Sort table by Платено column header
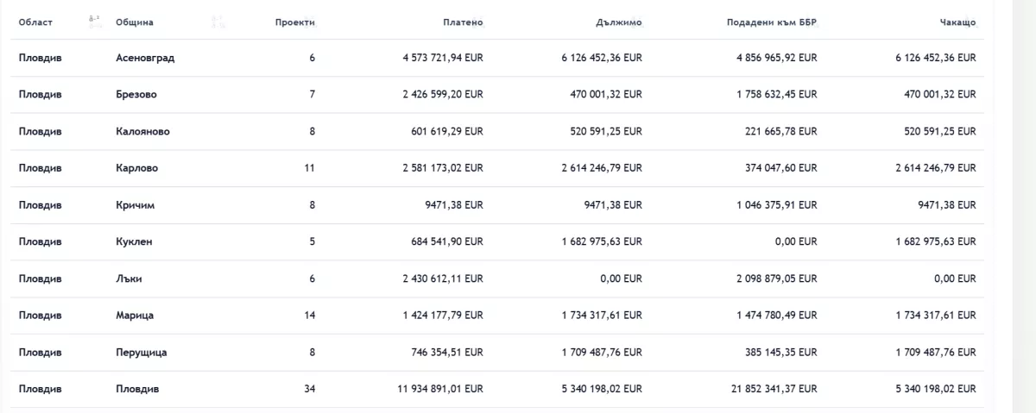This screenshot has height=413, width=1036. (463, 22)
